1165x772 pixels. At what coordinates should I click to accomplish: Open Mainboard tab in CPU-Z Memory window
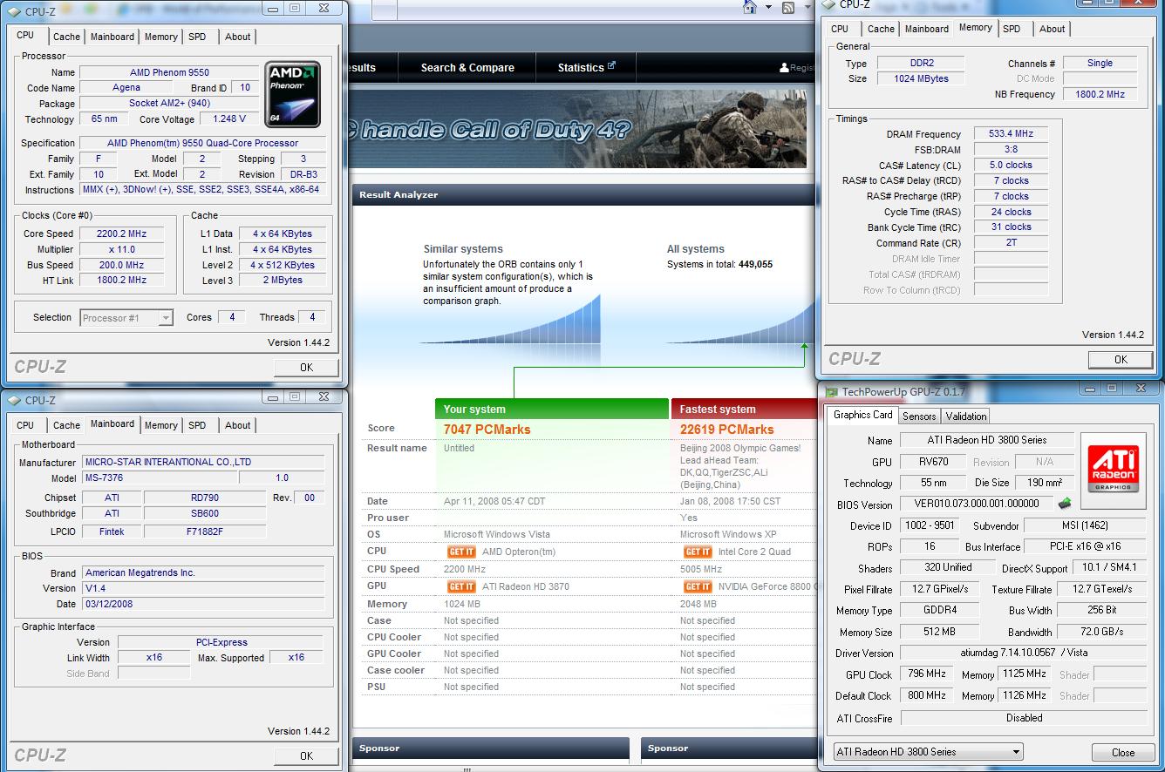click(x=926, y=29)
